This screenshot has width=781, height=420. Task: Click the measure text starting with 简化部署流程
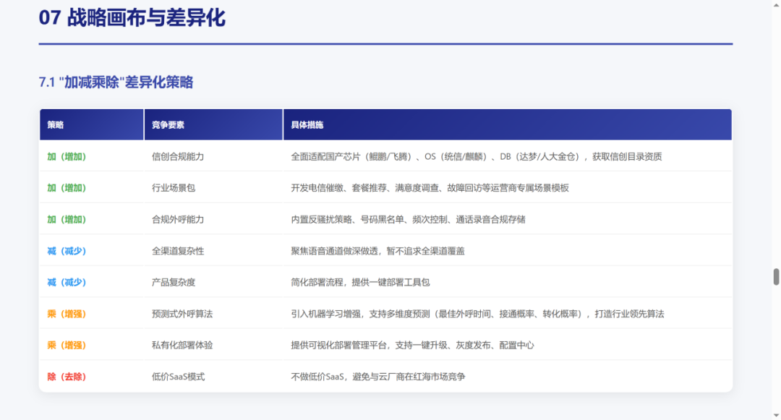coord(360,283)
